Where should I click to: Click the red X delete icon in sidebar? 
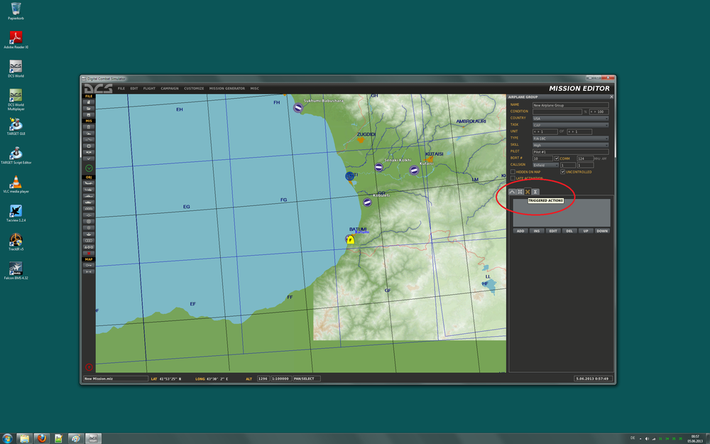coord(89,253)
